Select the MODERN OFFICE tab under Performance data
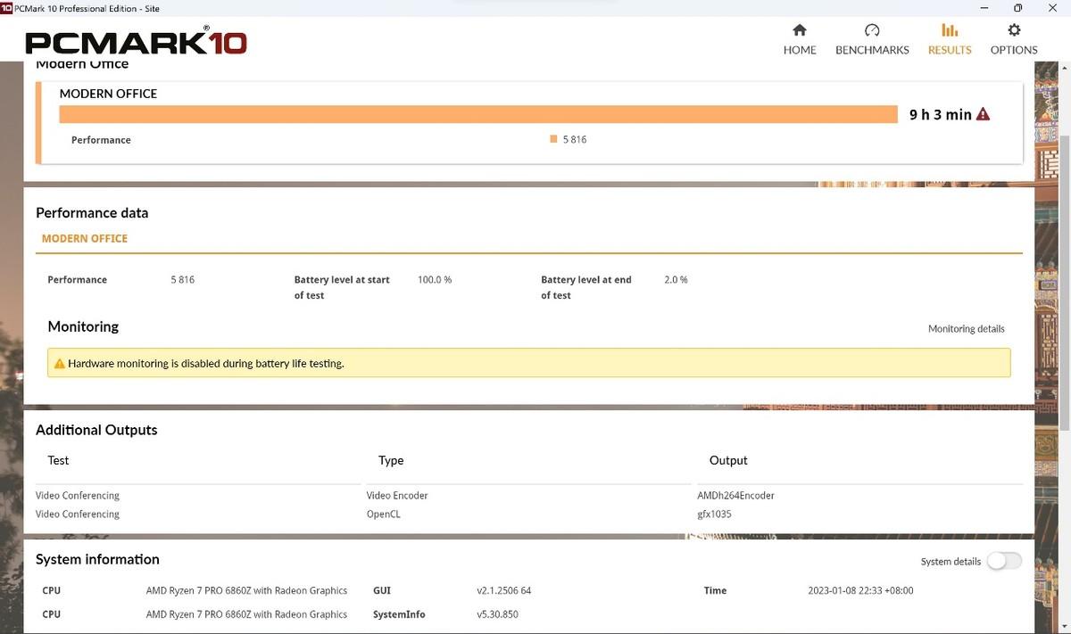The height and width of the screenshot is (634, 1071). (85, 239)
